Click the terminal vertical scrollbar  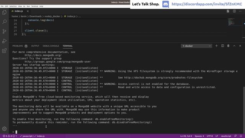244,110
